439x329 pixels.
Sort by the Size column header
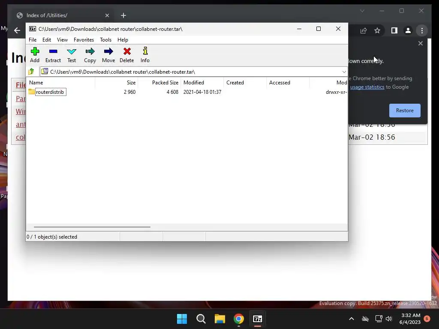coord(117,83)
